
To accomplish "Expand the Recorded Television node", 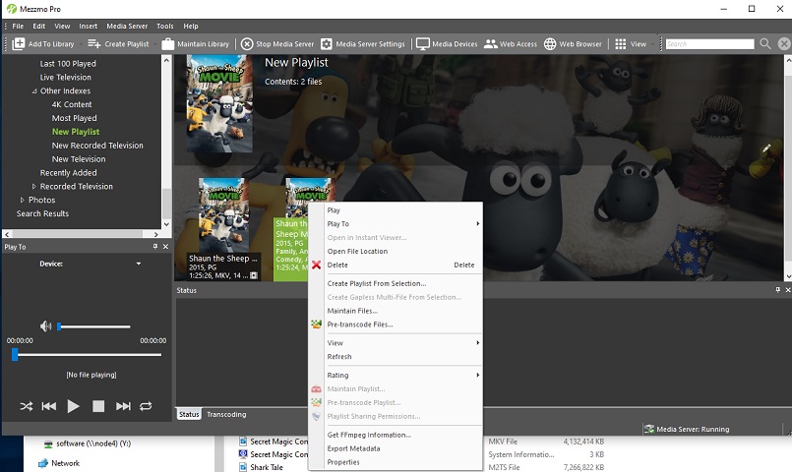I will (x=33, y=186).
